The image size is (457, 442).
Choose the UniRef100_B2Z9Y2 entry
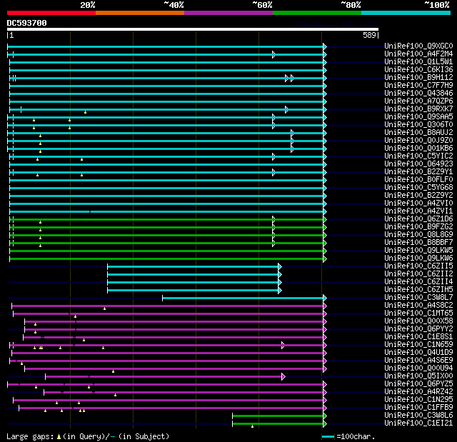418,196
